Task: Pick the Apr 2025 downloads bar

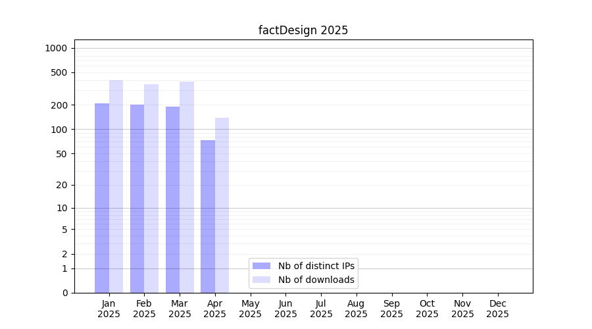Action: tap(222, 205)
